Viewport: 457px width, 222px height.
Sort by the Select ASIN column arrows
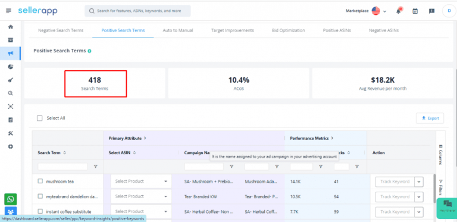[x=134, y=152]
